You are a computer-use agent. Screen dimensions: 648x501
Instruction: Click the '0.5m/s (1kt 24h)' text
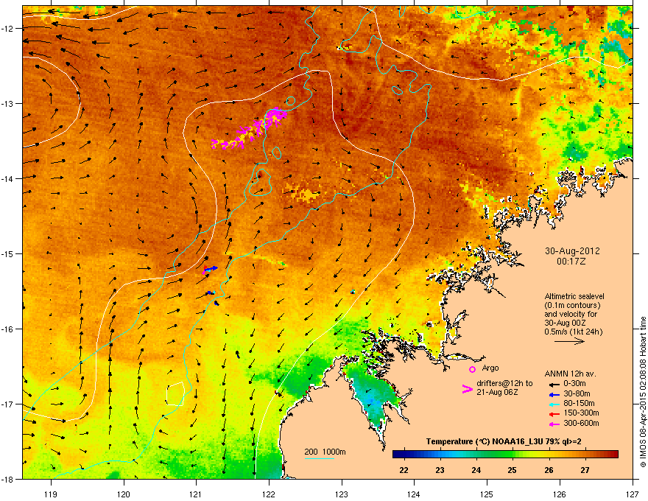point(574,332)
